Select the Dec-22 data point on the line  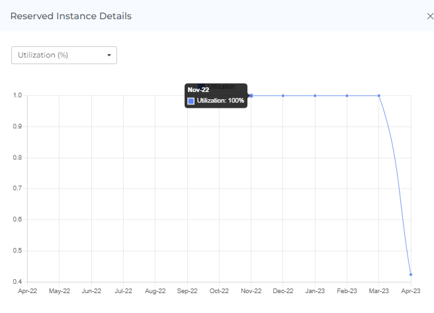pos(283,95)
